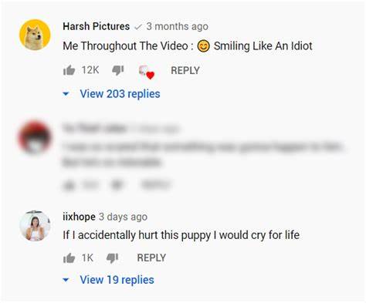
Task: Click the 3 months ago timestamp
Action: point(178,26)
